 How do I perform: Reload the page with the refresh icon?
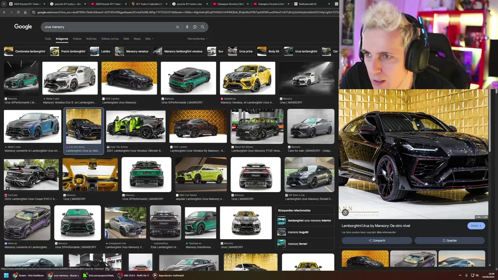pos(18,12)
